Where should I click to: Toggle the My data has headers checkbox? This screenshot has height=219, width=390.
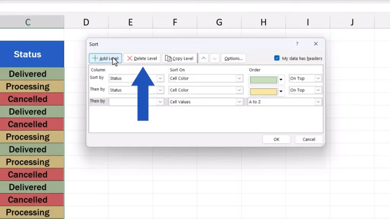coord(277,58)
